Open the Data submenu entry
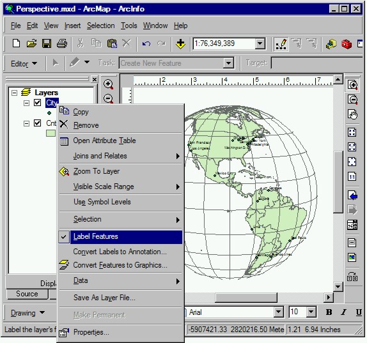 pyautogui.click(x=120, y=280)
